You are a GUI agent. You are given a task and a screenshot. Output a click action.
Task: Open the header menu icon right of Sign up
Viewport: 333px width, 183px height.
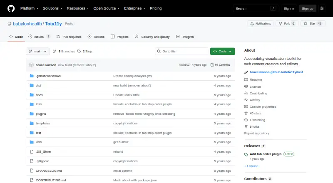[322, 8]
